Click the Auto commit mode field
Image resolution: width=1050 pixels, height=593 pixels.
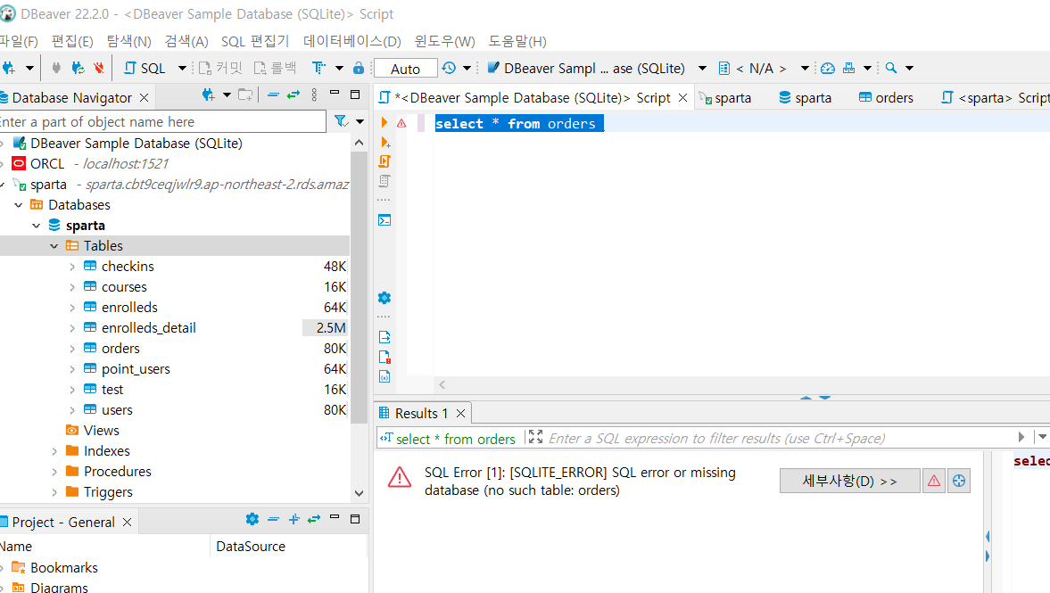coord(405,69)
